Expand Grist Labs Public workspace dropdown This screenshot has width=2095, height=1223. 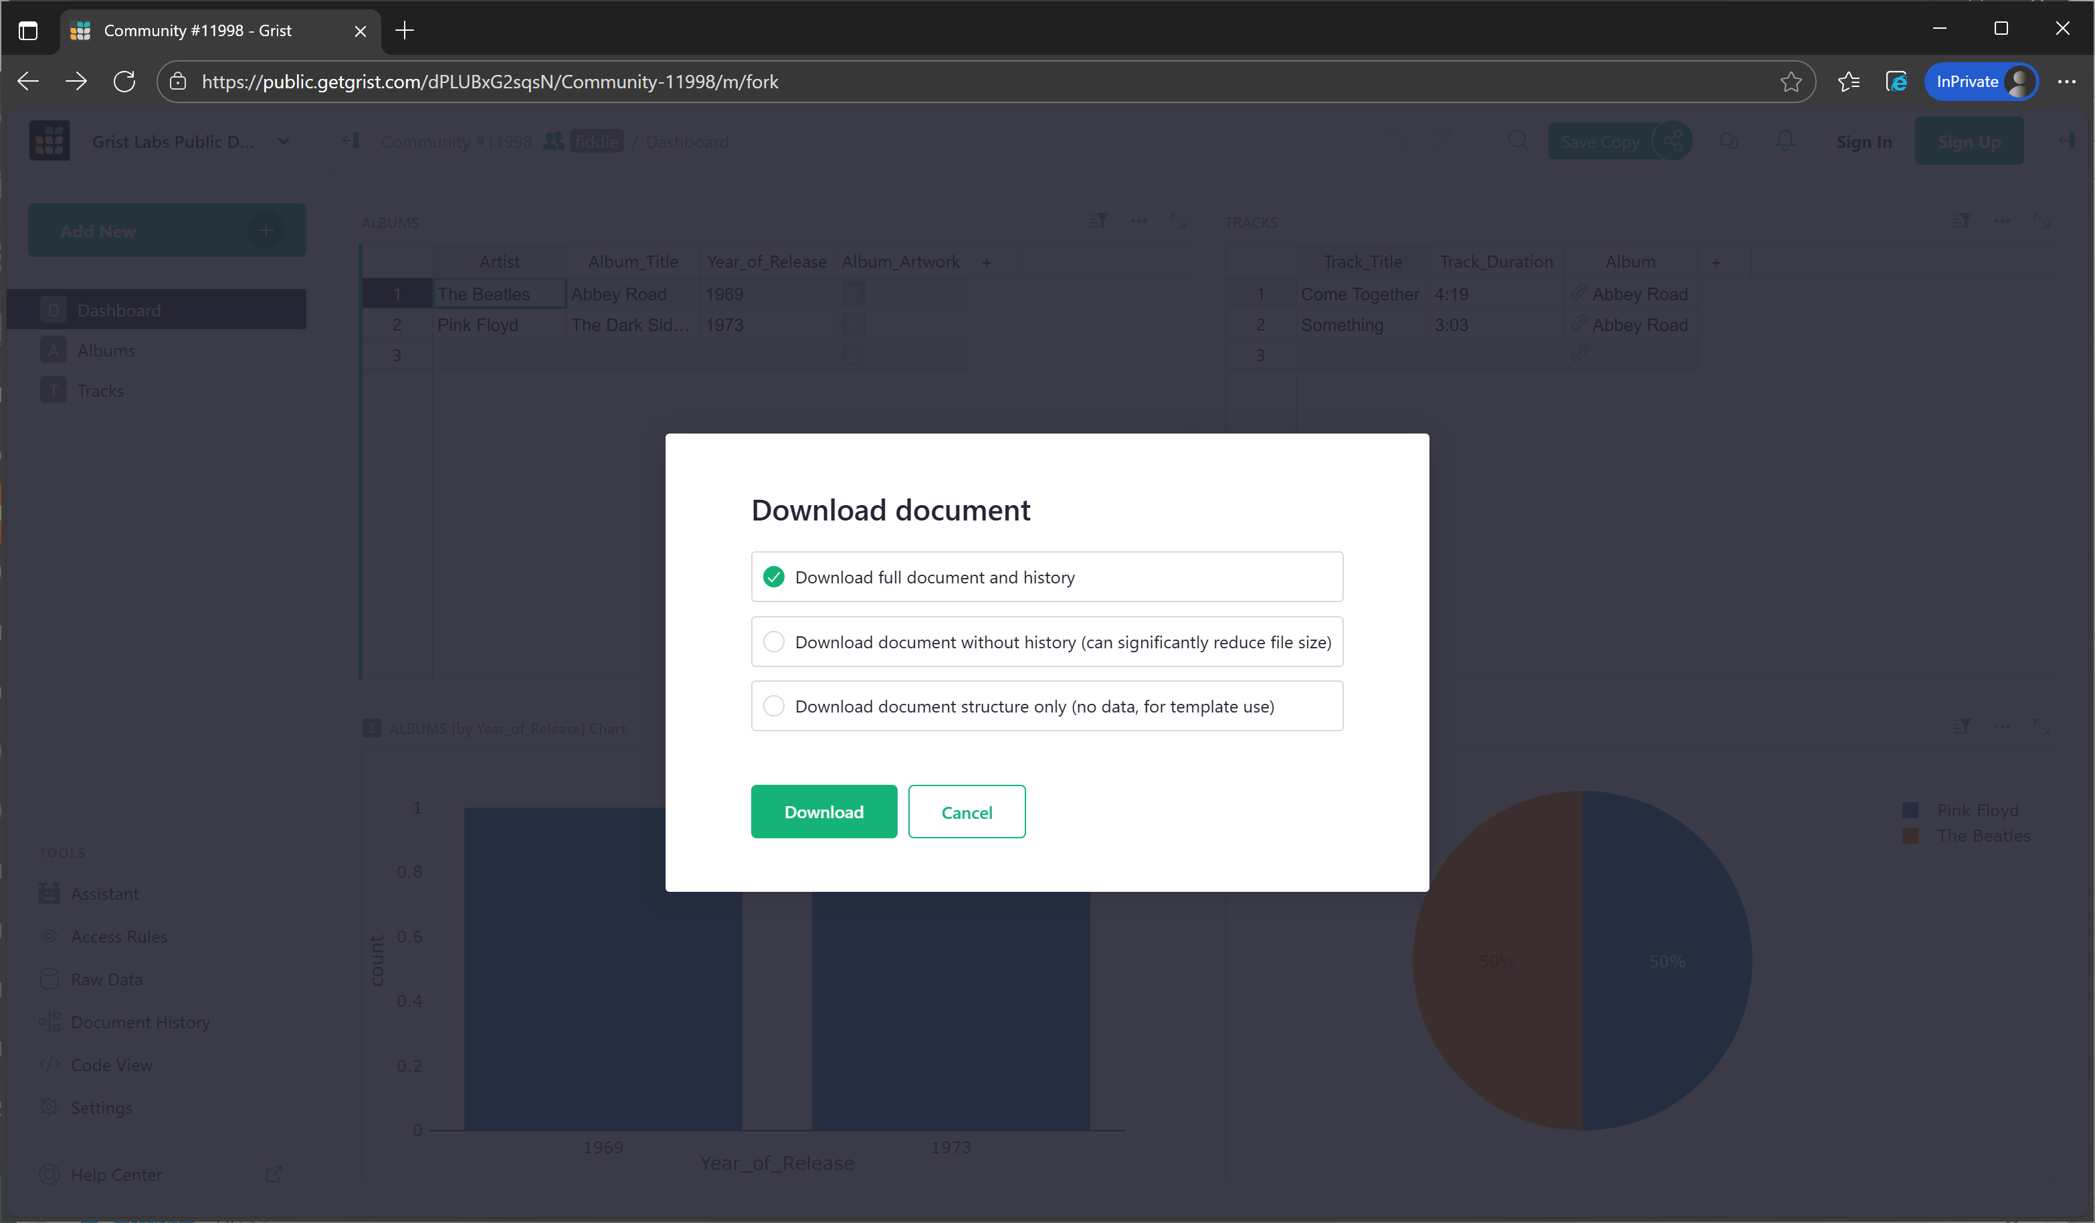click(x=284, y=141)
